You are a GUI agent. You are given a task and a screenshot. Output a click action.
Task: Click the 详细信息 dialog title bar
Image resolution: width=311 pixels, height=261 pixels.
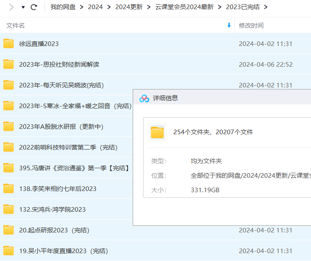pyautogui.click(x=228, y=98)
